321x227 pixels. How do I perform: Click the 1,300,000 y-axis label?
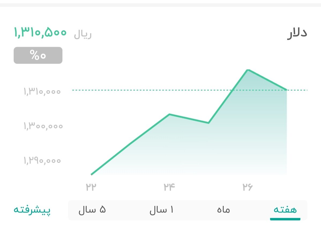[42, 126]
